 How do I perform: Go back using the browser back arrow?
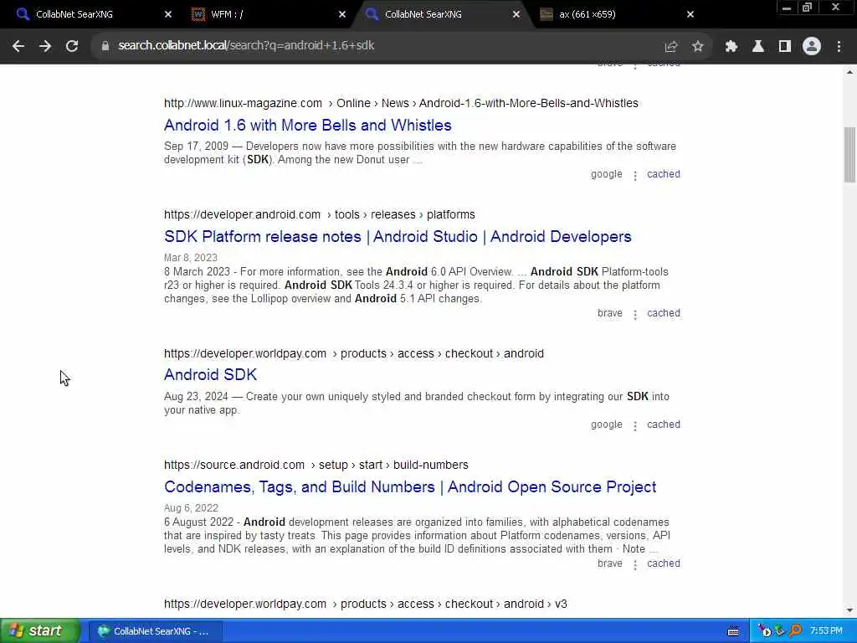18,46
